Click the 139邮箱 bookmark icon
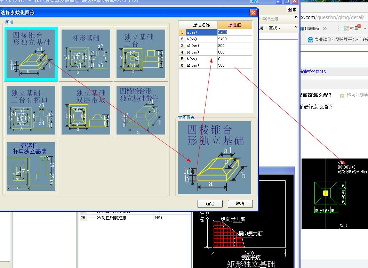The width and height of the screenshot is (368, 268). (302, 29)
